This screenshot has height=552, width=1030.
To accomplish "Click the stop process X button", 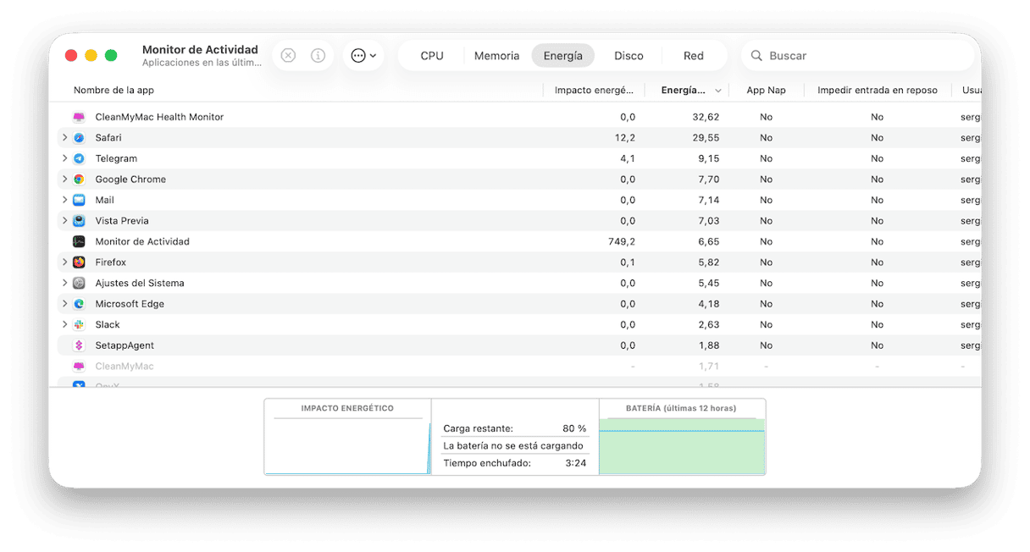I will point(288,55).
